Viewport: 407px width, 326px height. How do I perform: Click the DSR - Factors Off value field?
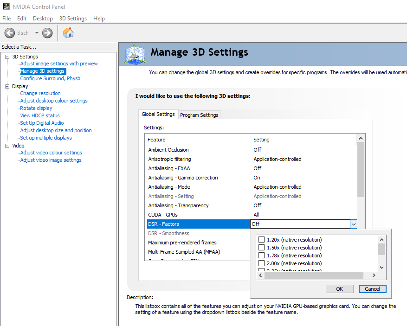[x=300, y=224]
